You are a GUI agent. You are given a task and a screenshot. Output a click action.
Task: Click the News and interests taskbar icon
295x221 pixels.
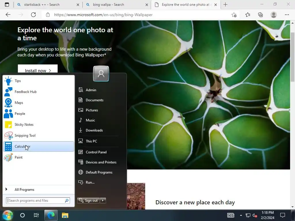(231, 215)
